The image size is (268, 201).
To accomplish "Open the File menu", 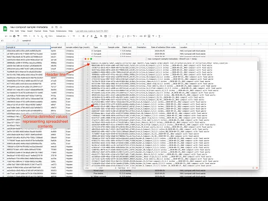I will pos(12,31).
